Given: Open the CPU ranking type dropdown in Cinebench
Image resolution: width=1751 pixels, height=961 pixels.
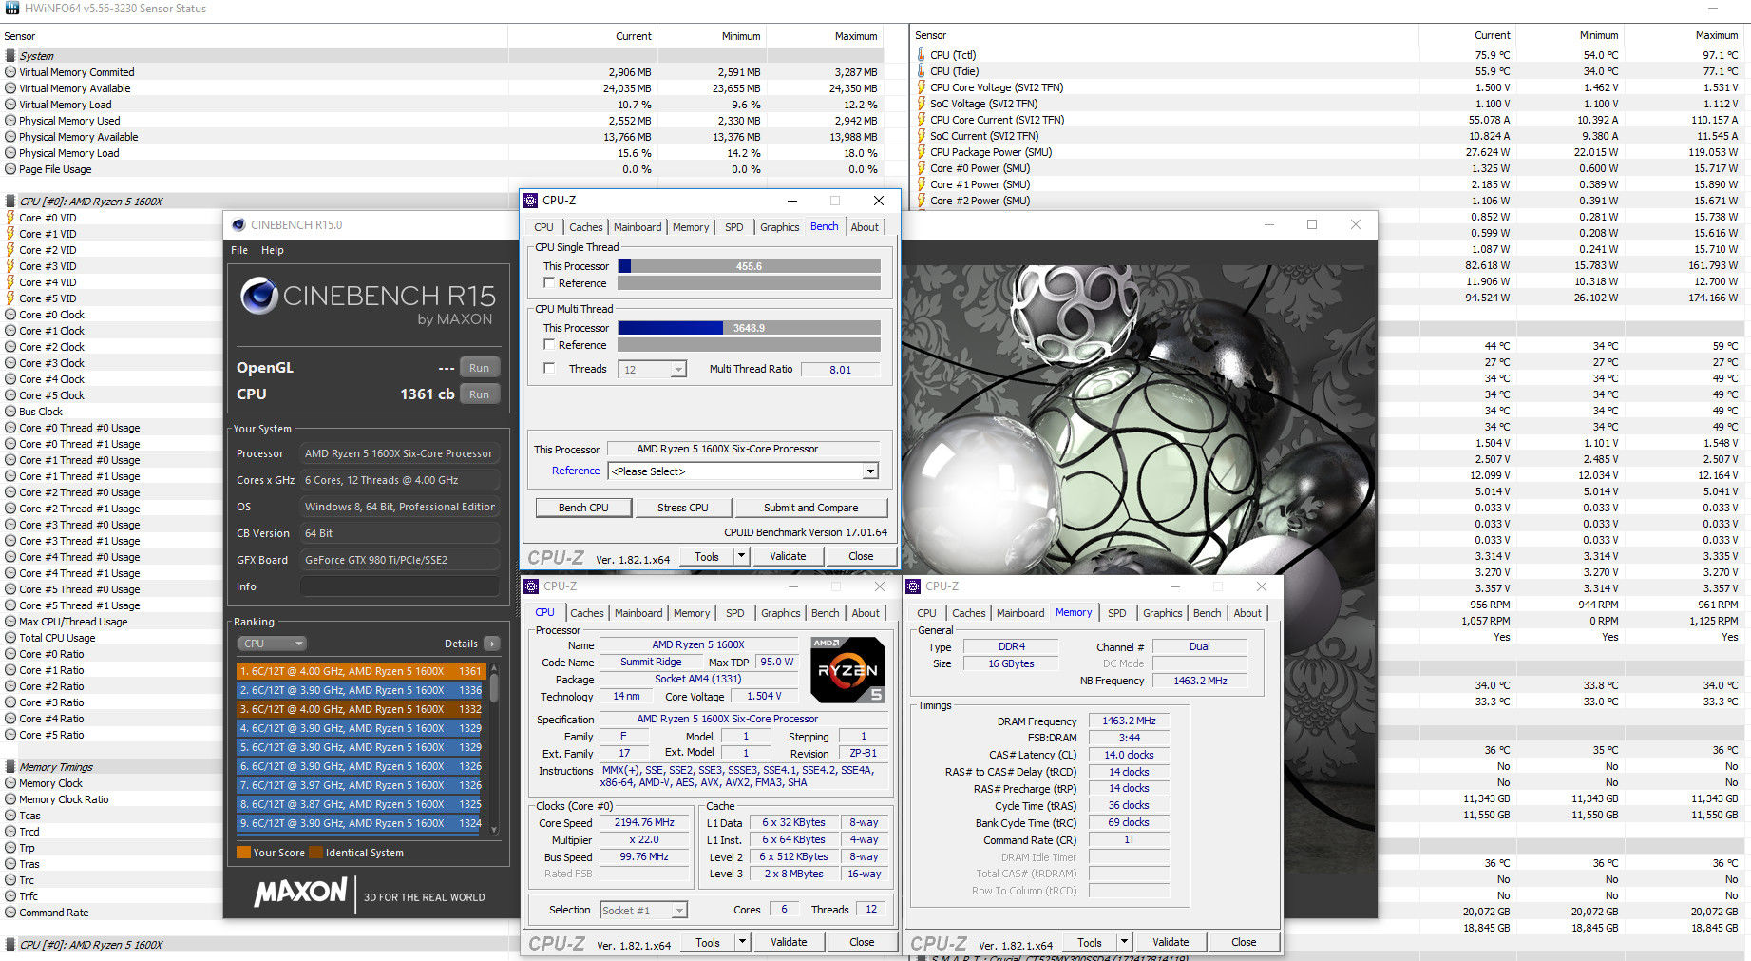Looking at the screenshot, I should (x=272, y=644).
